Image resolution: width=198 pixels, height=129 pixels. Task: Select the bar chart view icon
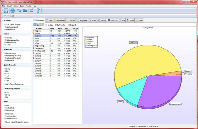pos(38,25)
